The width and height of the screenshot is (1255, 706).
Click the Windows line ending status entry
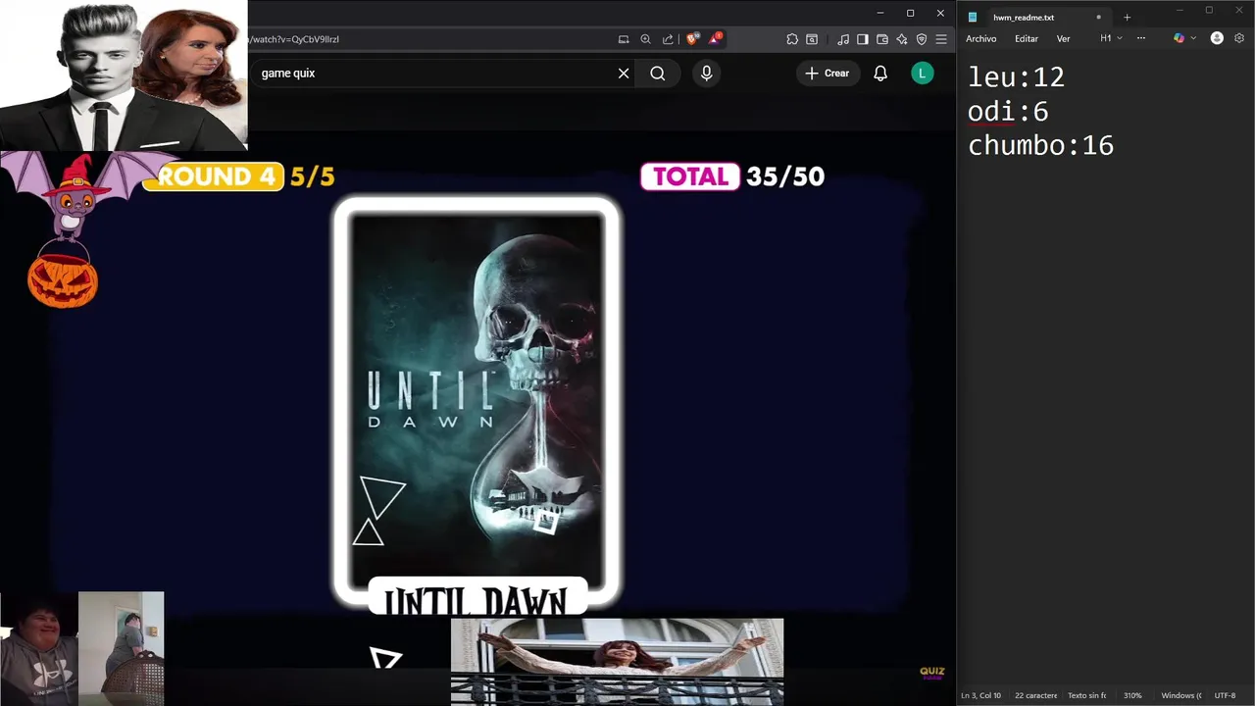[1180, 695]
